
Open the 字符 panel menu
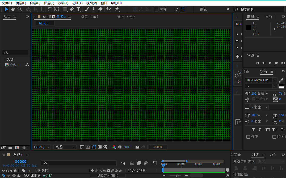click(272, 71)
